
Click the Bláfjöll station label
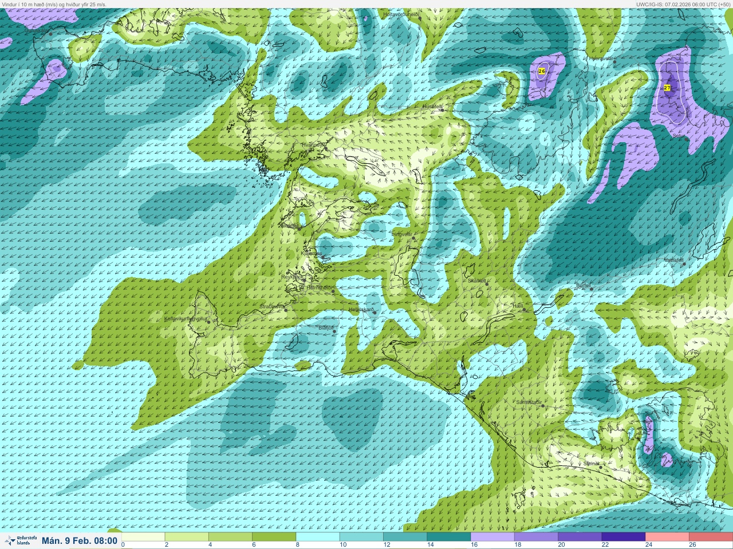click(326, 327)
